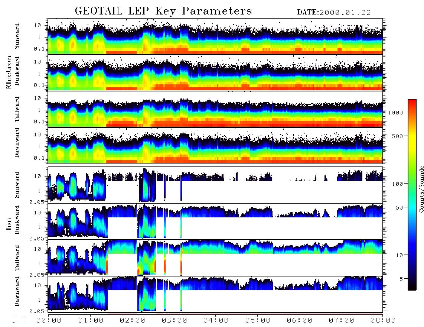Click the "50" colorbar tick label
The width and height of the screenshot is (424, 327).
click(x=399, y=208)
